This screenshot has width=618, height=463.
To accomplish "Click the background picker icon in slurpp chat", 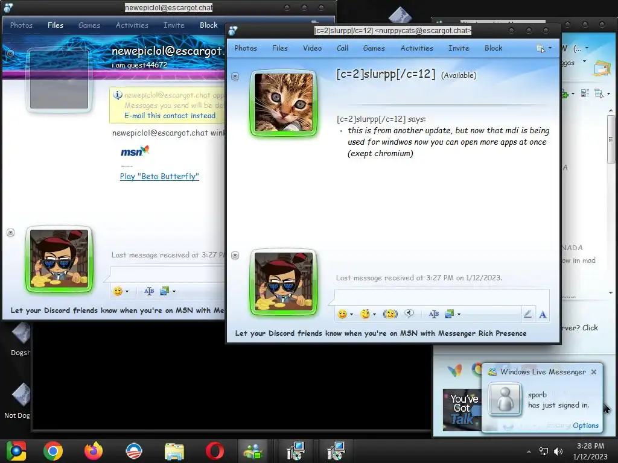I will [x=449, y=314].
